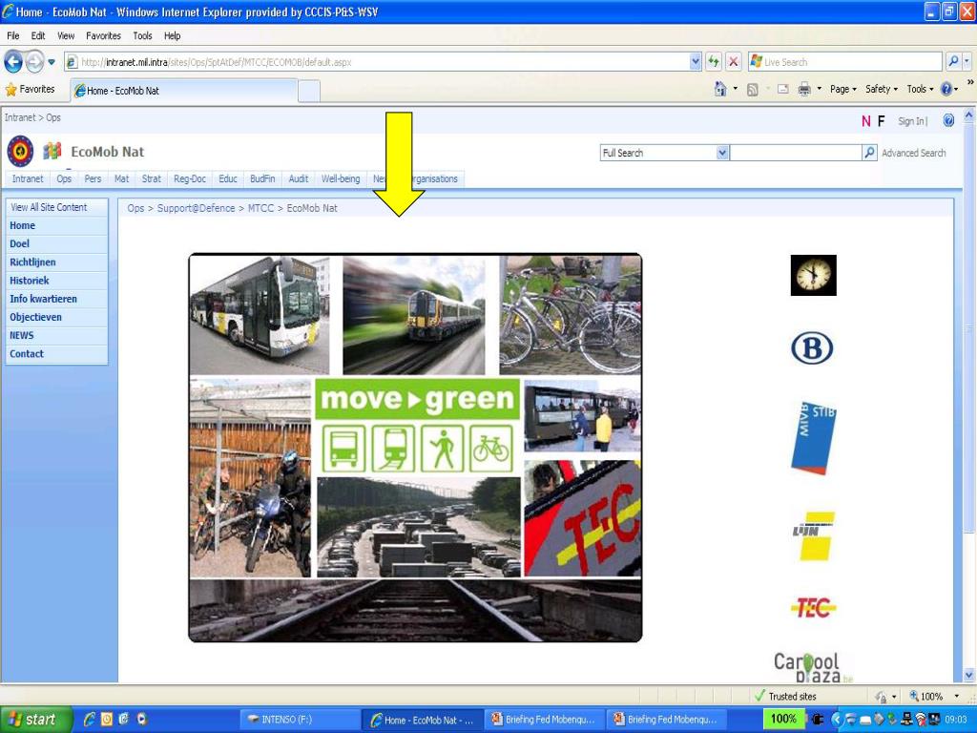Open the Contact sidebar link
This screenshot has height=733, width=977.
(26, 354)
